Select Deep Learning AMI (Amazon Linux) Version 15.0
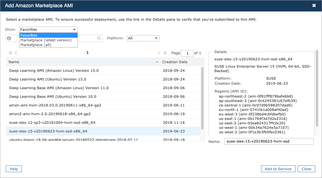 point(103,71)
